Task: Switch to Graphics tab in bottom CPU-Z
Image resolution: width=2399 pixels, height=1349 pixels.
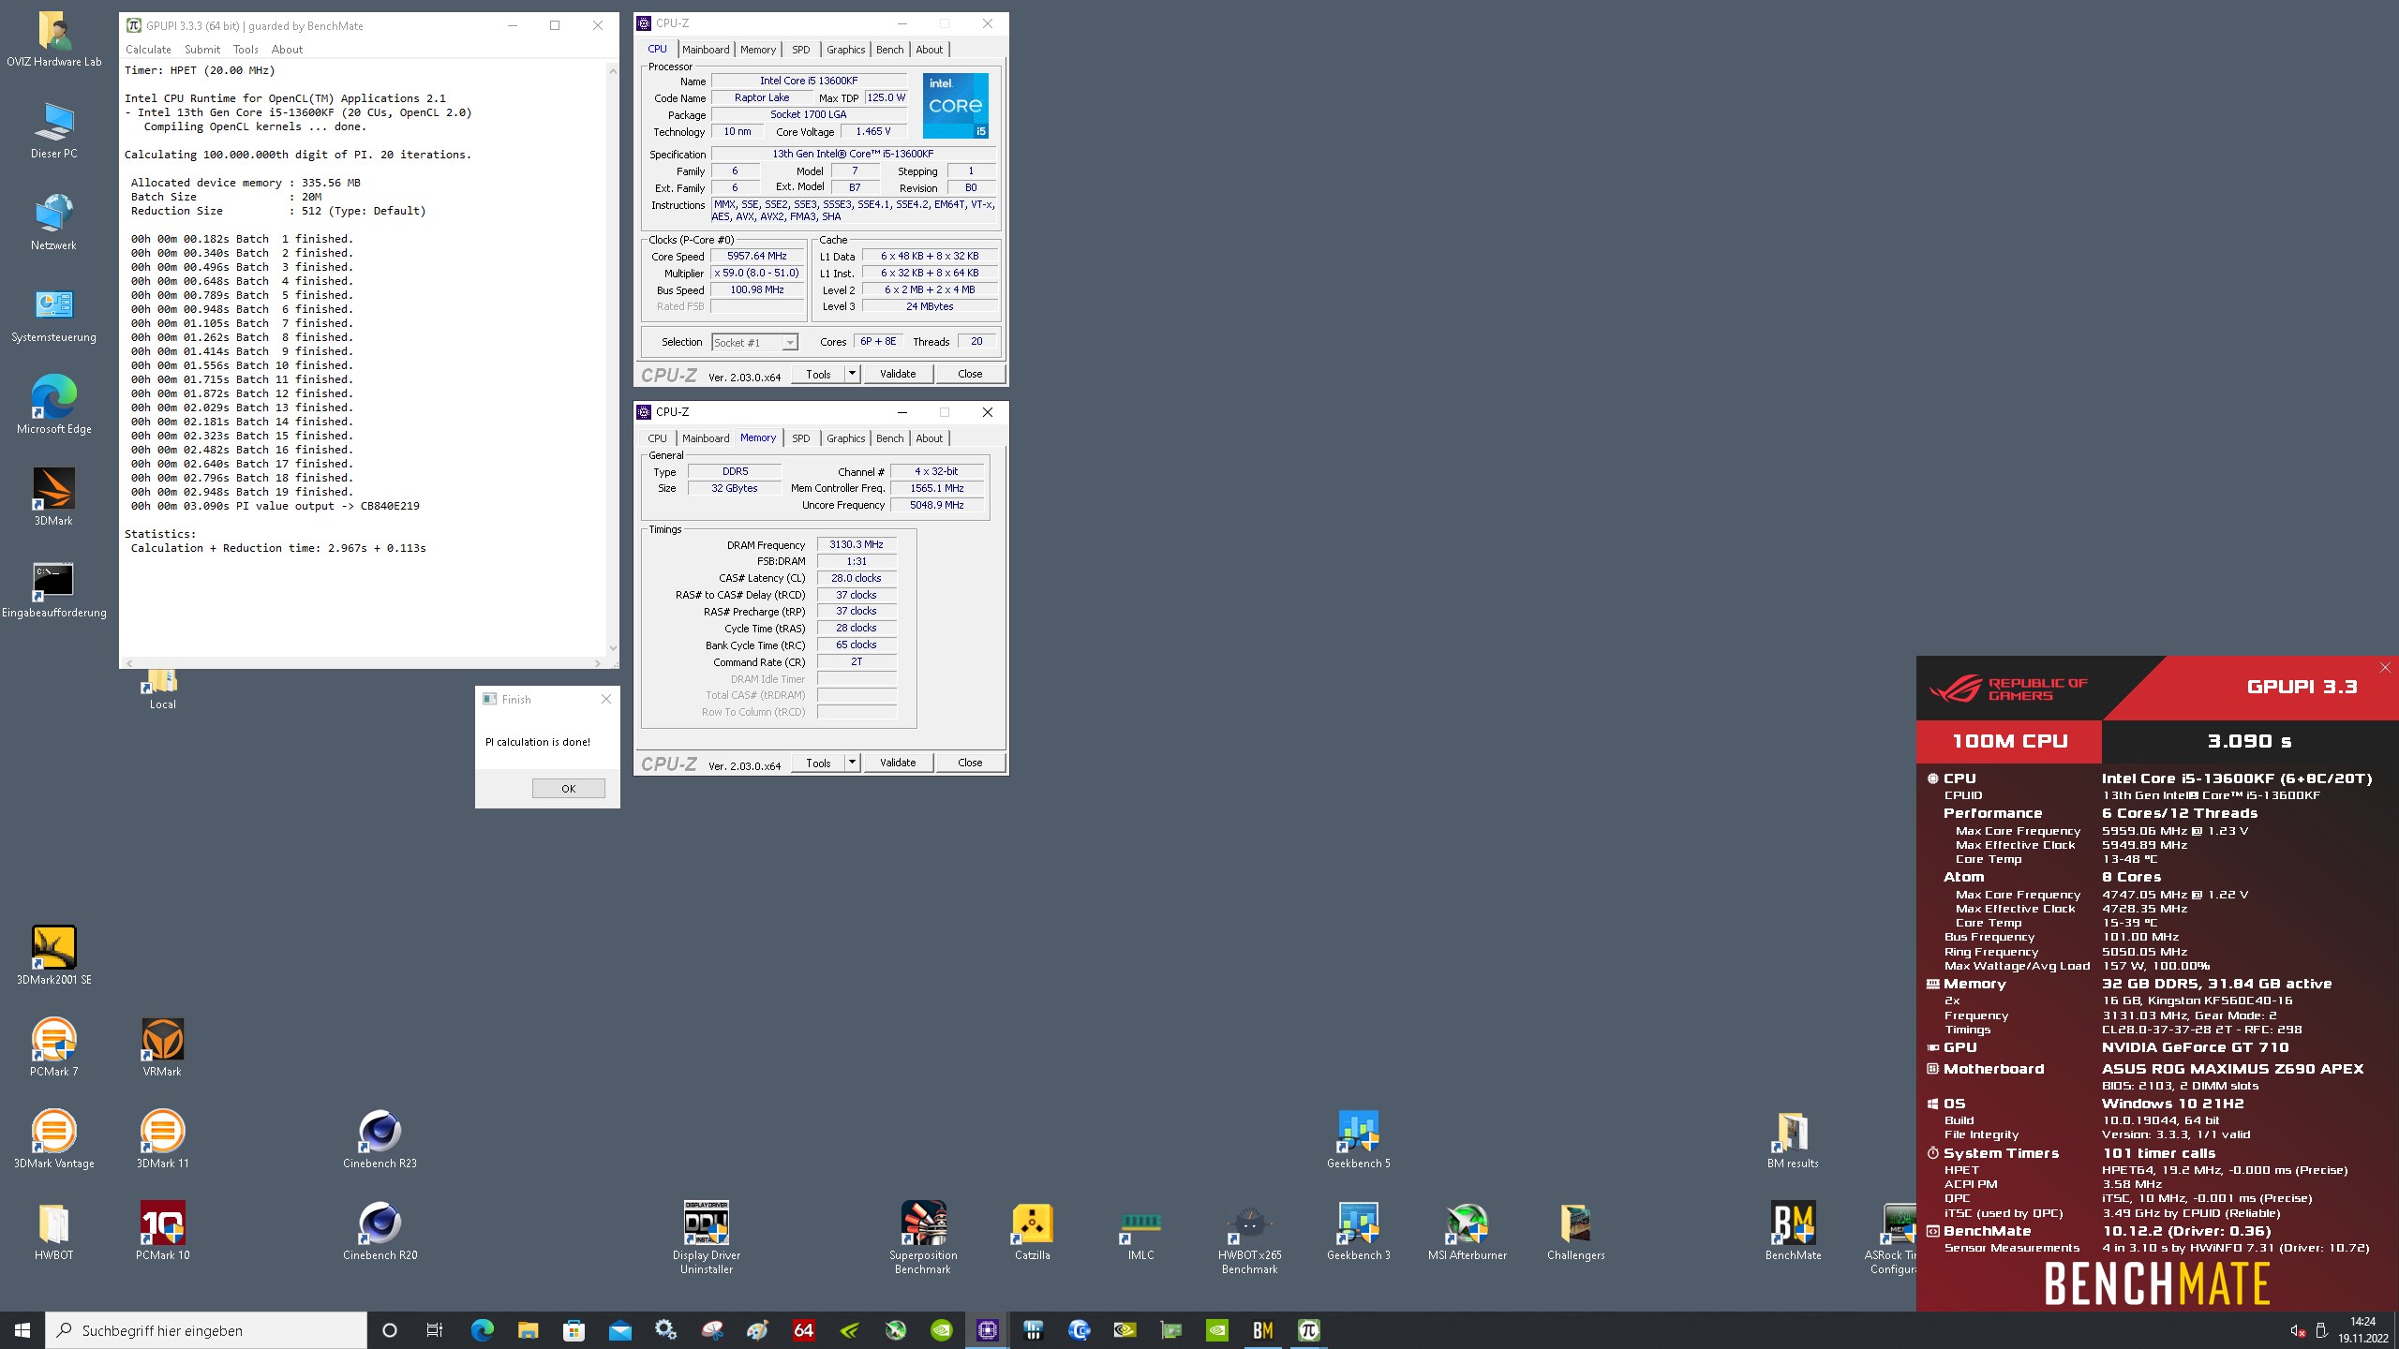Action: point(845,438)
